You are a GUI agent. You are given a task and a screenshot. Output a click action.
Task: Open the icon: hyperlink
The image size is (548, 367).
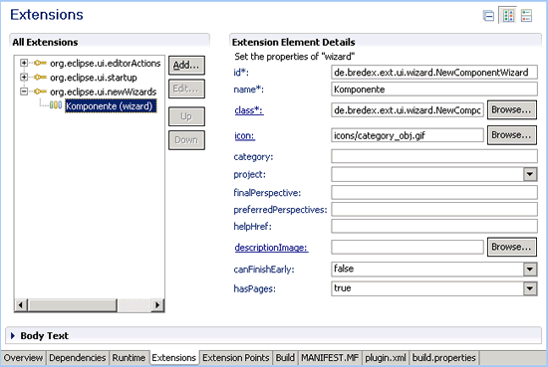tap(245, 135)
